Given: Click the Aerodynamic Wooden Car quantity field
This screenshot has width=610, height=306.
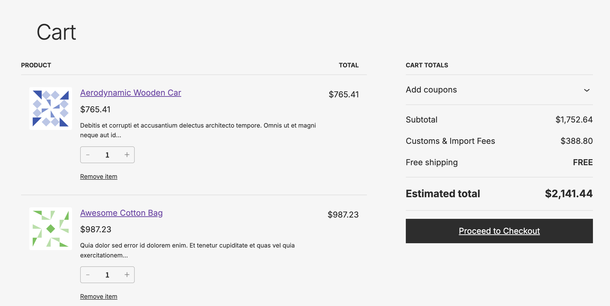Looking at the screenshot, I should 107,155.
